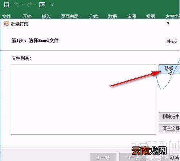Click the 取消 button
Image resolution: width=180 pixels, height=161 pixels.
click(175, 157)
